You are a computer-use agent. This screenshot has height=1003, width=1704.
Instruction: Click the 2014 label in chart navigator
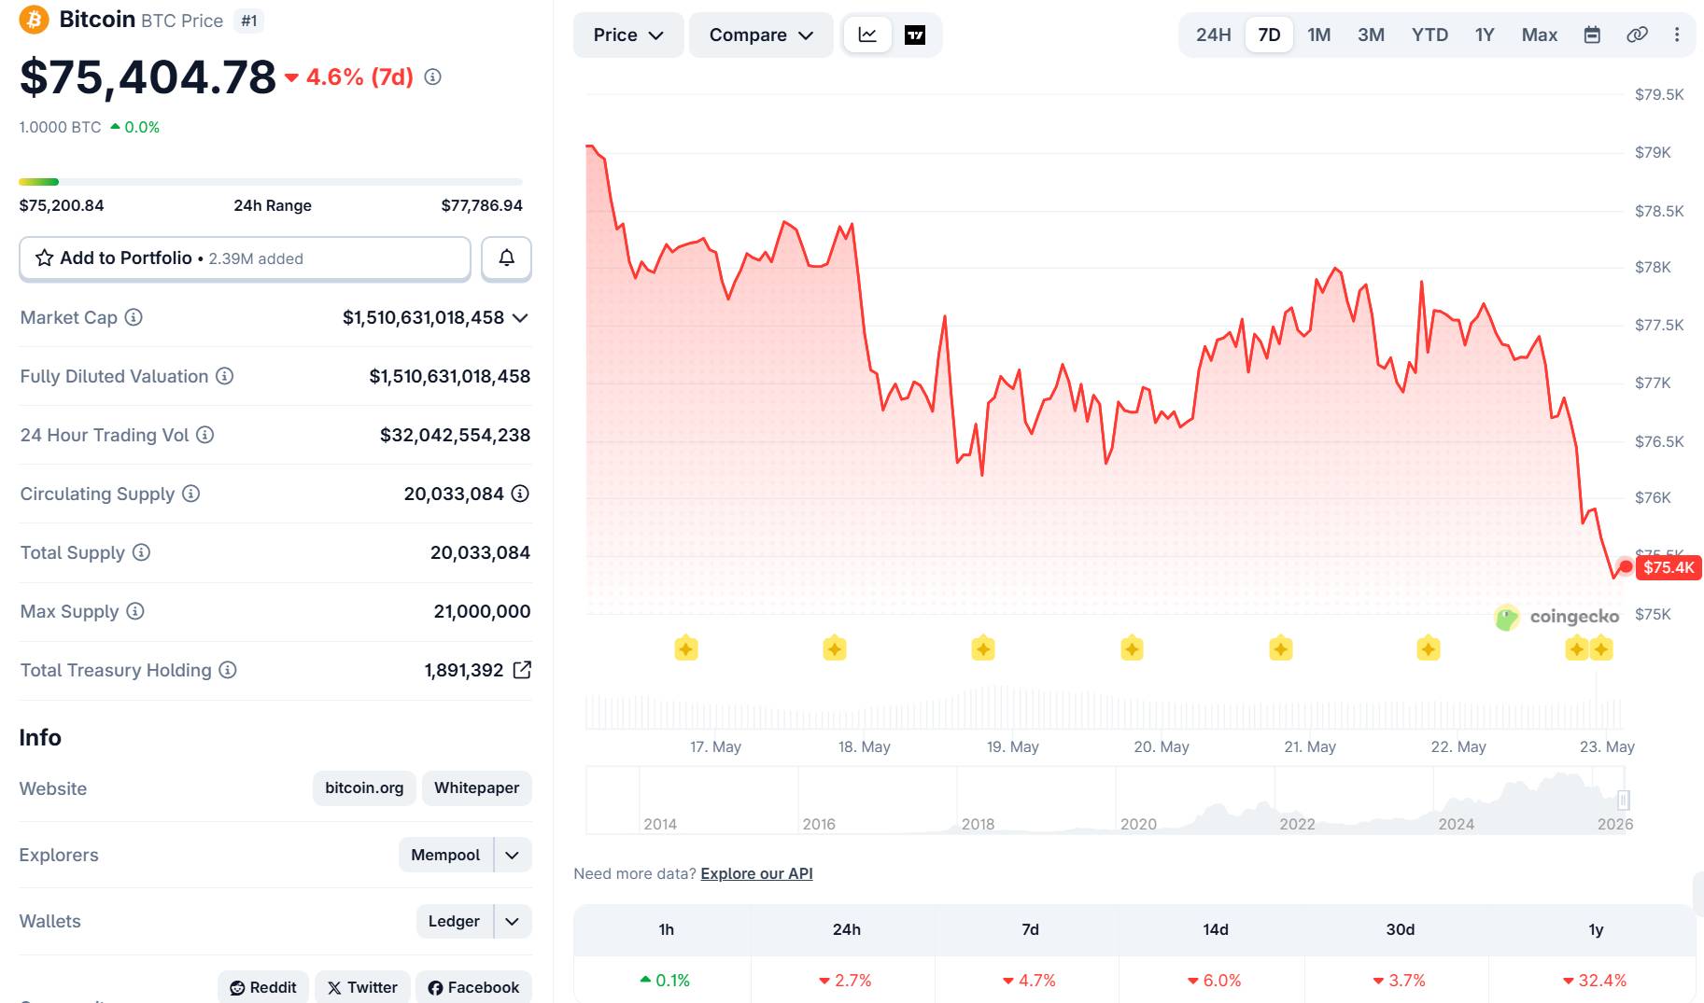pos(660,824)
